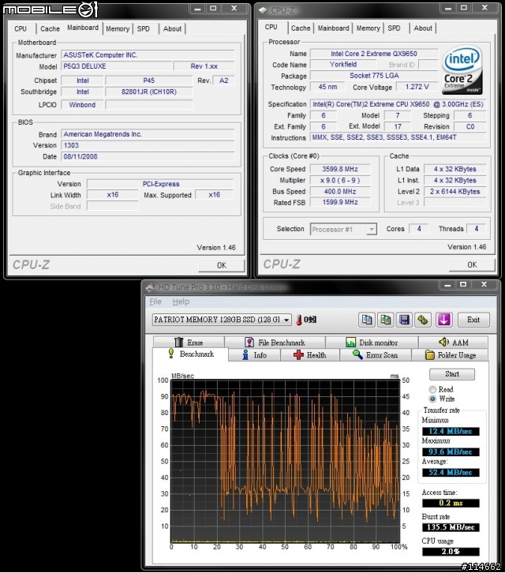Screen dimensions: 505x573
Task: Switch to the Disk monitor tab
Action: [372, 343]
